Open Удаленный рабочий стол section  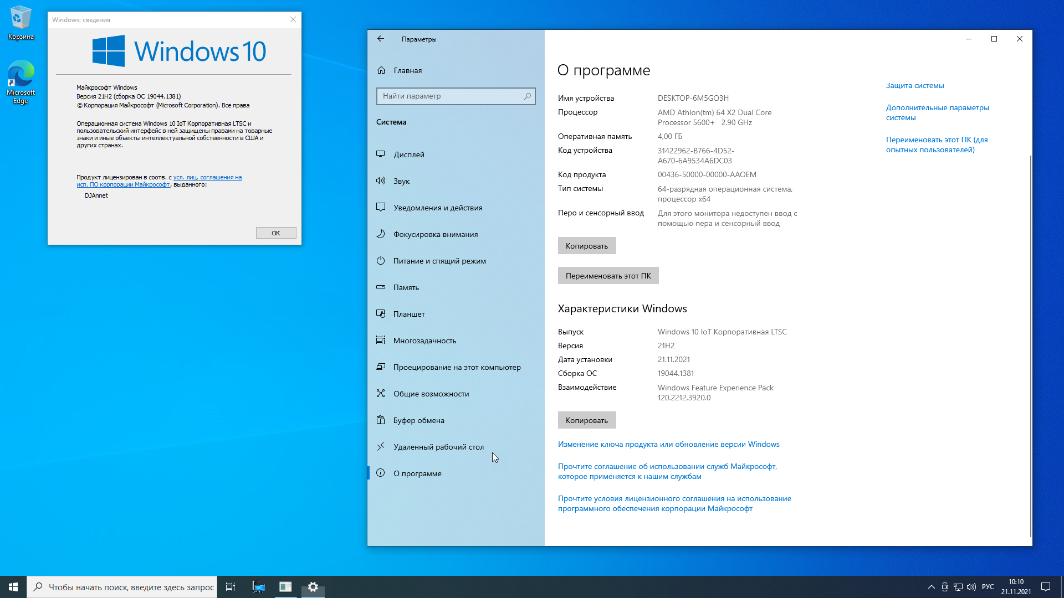coord(438,447)
